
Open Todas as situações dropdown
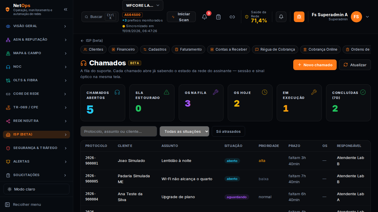(x=184, y=131)
